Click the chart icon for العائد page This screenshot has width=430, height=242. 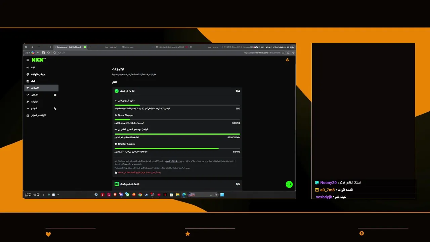[x=28, y=81]
